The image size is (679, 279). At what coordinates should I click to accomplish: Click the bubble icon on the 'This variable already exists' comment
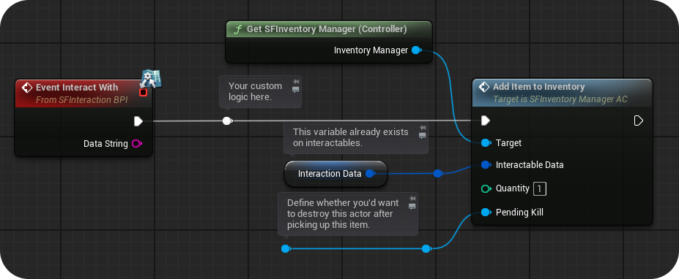(x=423, y=136)
